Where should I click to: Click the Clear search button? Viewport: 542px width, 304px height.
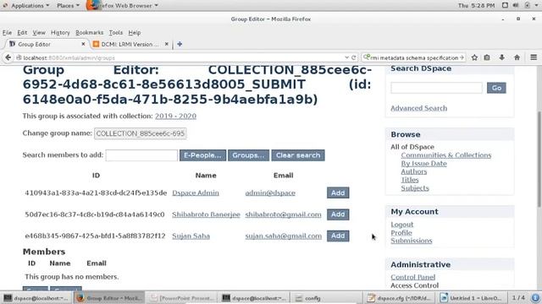pos(298,155)
